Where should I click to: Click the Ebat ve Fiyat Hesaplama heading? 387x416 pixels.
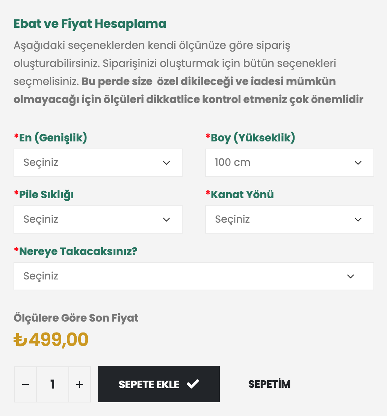(x=90, y=24)
